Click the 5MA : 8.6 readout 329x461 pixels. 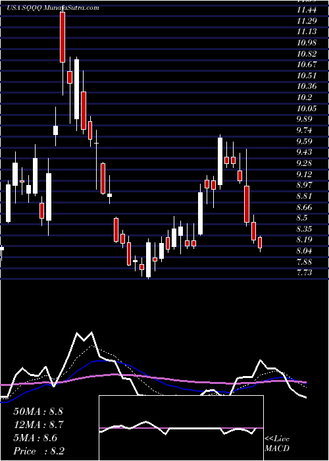[x=36, y=438]
